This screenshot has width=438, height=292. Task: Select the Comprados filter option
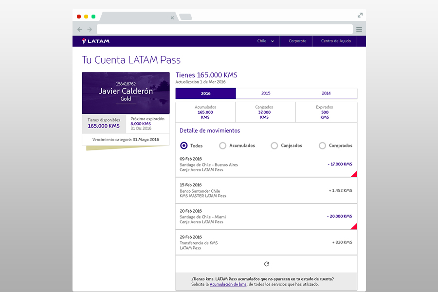click(x=322, y=146)
